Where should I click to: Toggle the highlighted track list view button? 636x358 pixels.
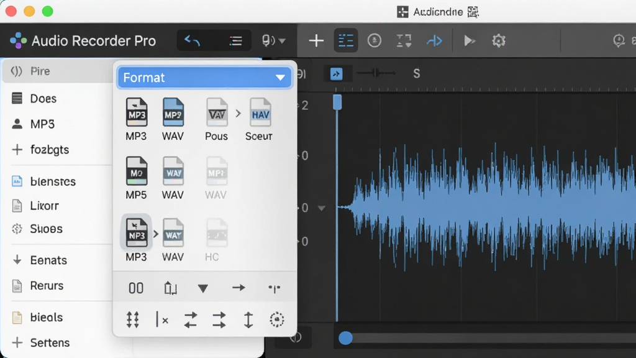345,40
